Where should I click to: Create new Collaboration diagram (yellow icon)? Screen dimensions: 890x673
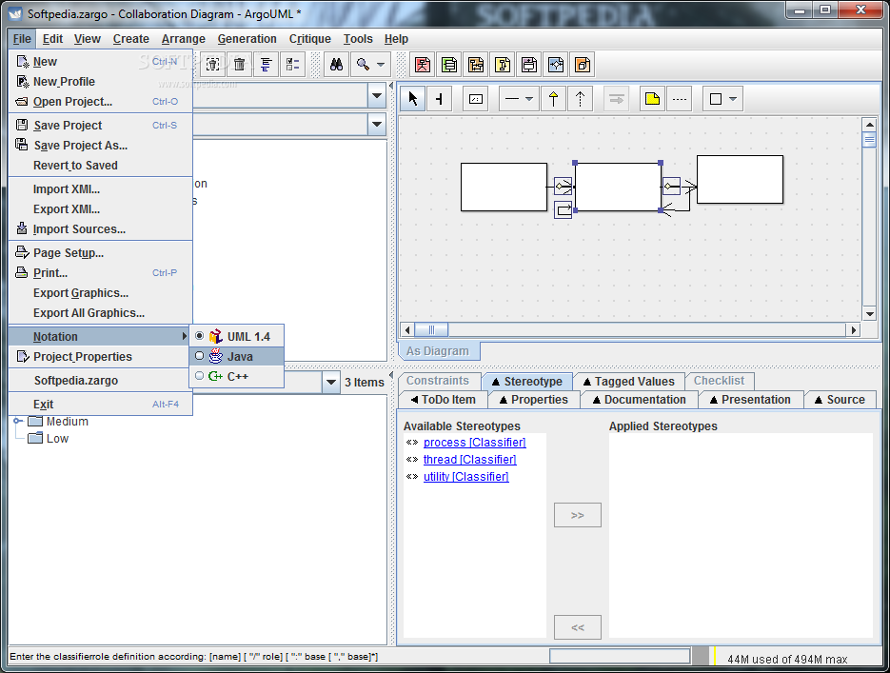click(503, 65)
